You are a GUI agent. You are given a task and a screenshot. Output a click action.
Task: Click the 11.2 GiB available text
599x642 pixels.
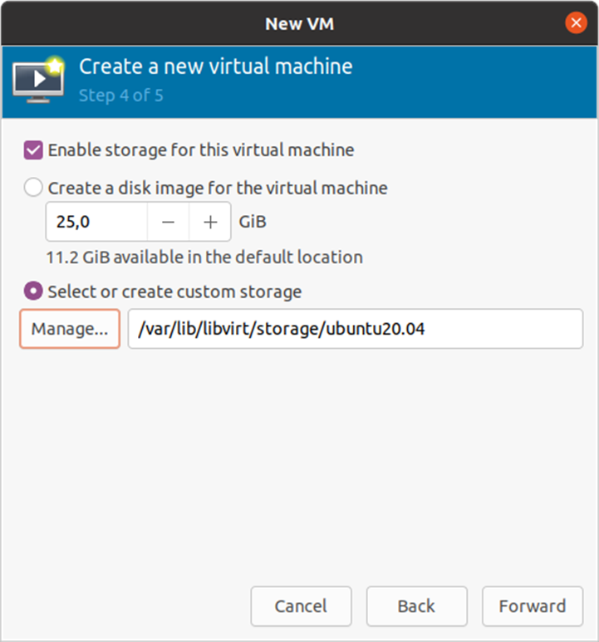point(205,257)
